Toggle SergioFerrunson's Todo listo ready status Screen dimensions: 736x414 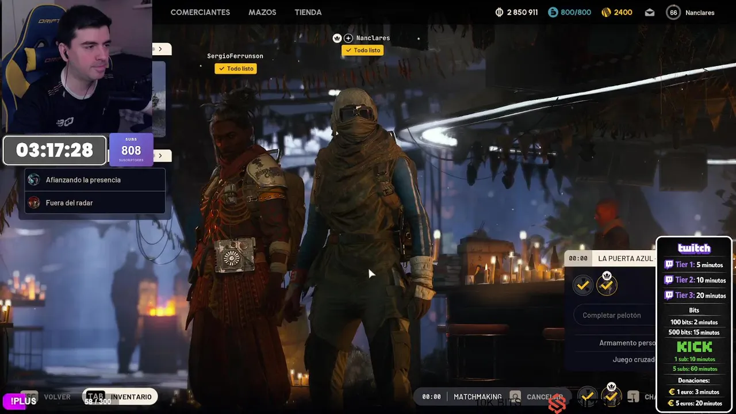236,68
